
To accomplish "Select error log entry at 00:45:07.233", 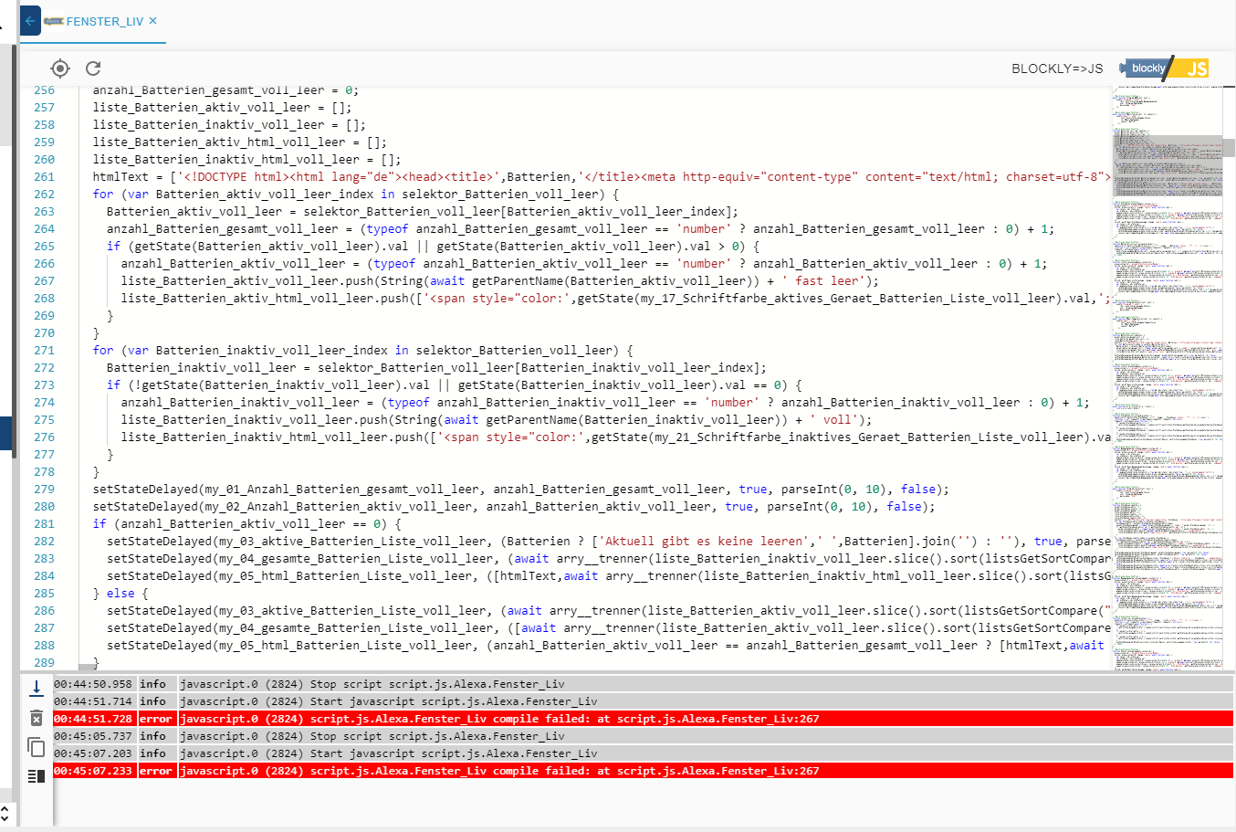I will (x=643, y=771).
